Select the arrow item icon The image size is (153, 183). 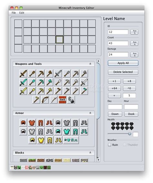coord(54,100)
